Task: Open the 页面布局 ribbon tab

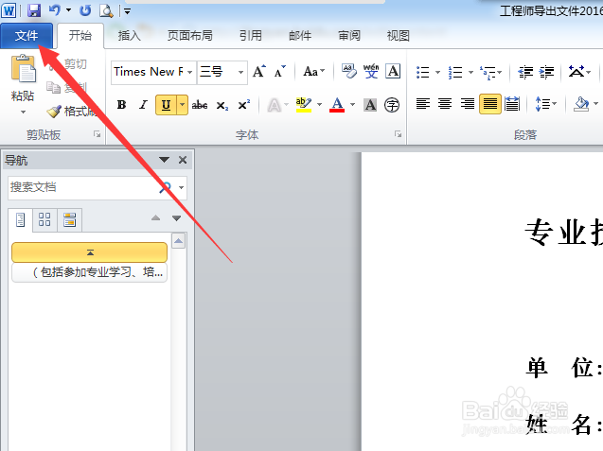Action: tap(189, 36)
